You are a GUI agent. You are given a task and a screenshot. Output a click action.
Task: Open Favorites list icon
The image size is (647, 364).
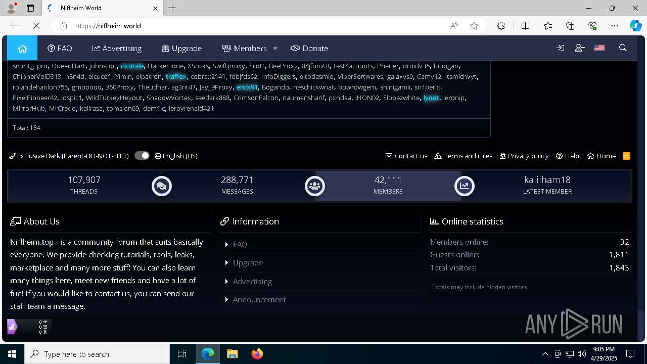click(548, 26)
